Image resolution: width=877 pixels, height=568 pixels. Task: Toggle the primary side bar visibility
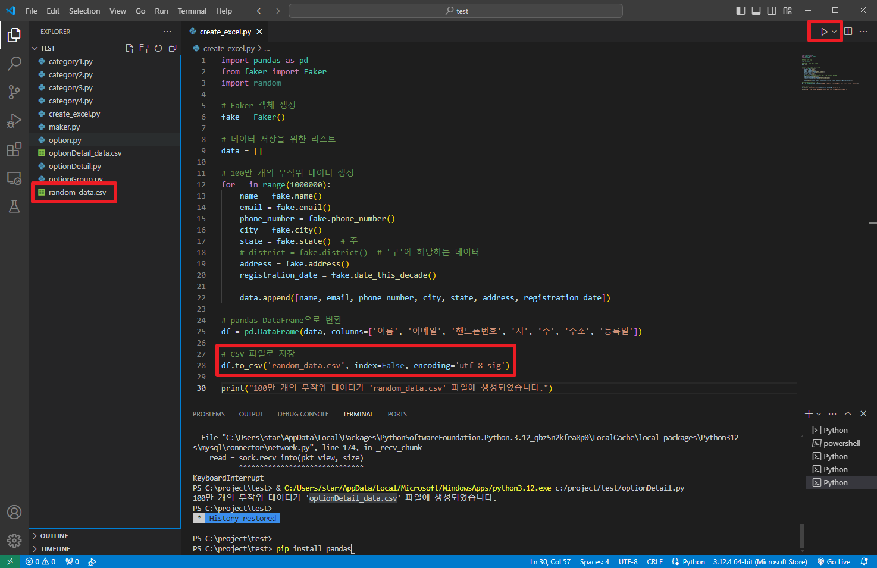pos(741,11)
